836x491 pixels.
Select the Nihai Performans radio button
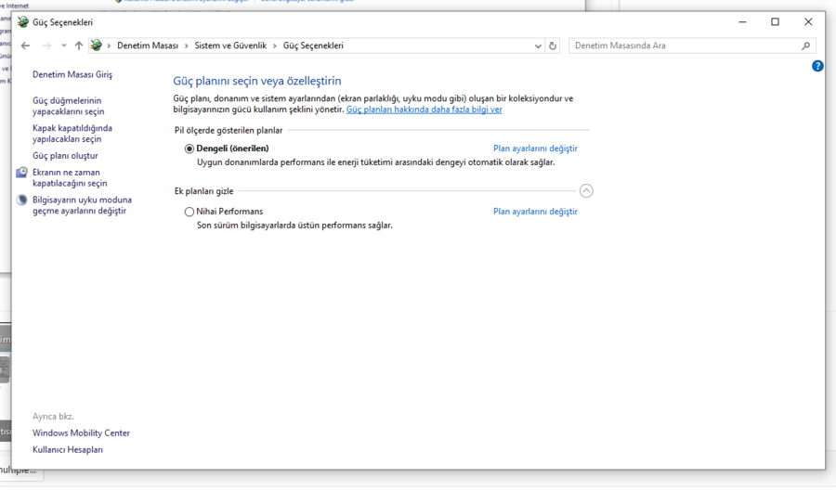click(189, 212)
